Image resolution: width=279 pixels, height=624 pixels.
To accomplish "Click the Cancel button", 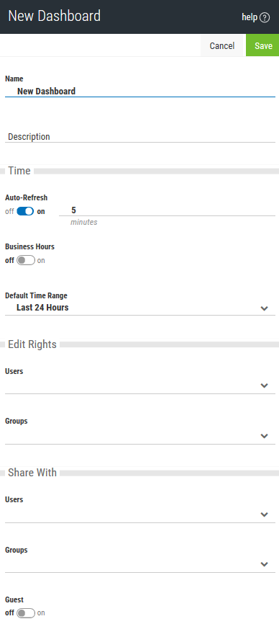I will 222,46.
